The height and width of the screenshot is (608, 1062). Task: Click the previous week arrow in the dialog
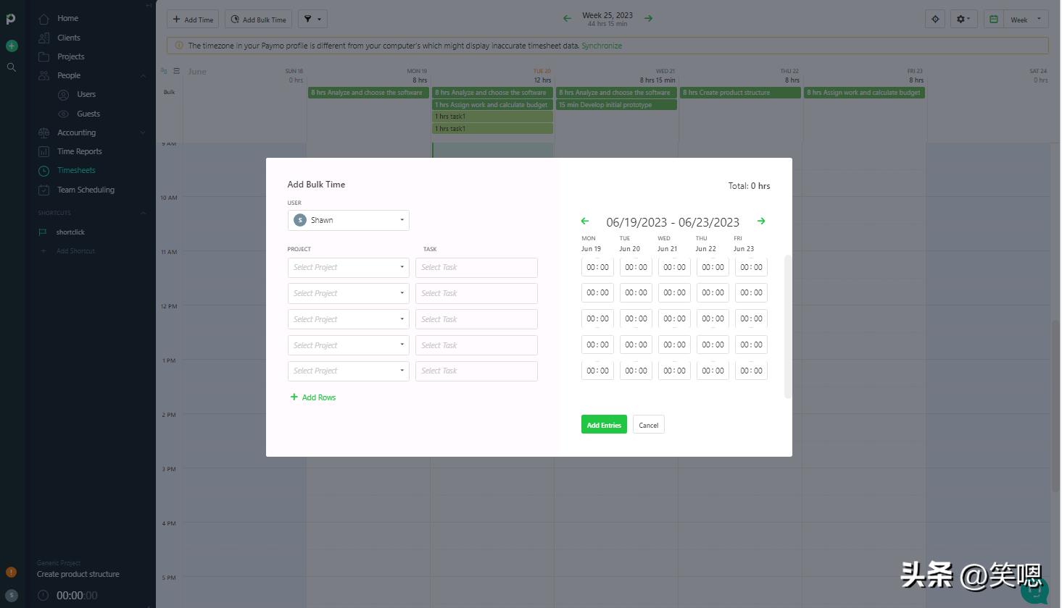click(x=585, y=221)
